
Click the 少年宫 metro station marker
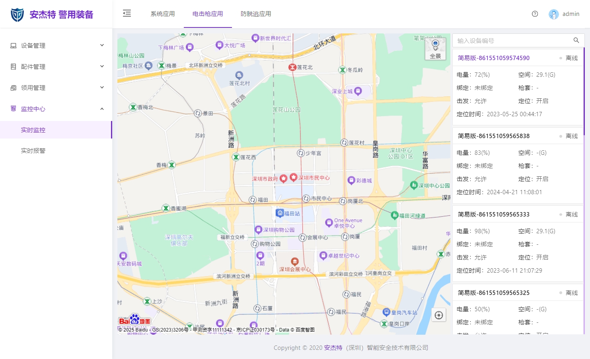tap(301, 153)
